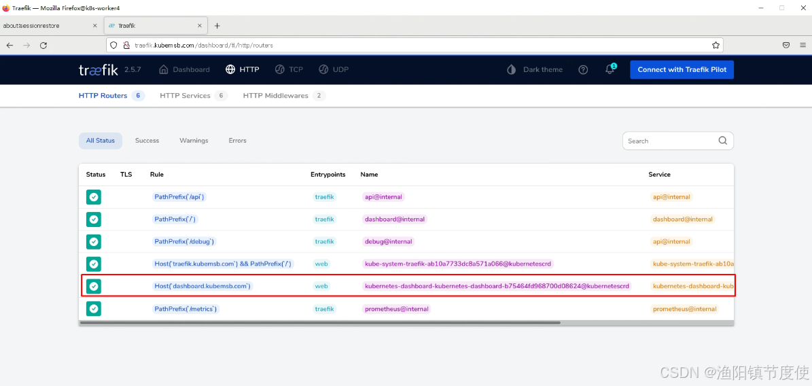Open the Pocket save icon
The height and width of the screenshot is (386, 812).
(x=785, y=45)
